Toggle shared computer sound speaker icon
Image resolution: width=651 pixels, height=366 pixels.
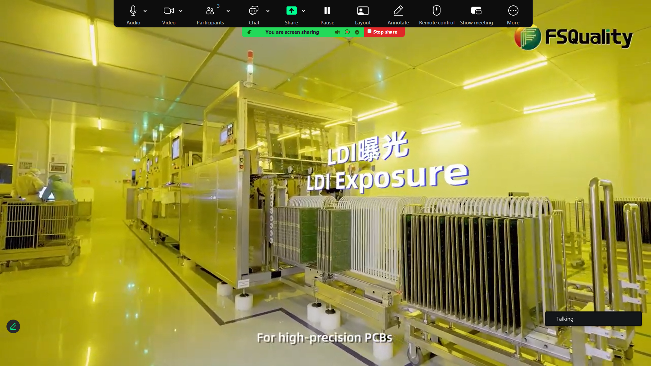pos(337,32)
